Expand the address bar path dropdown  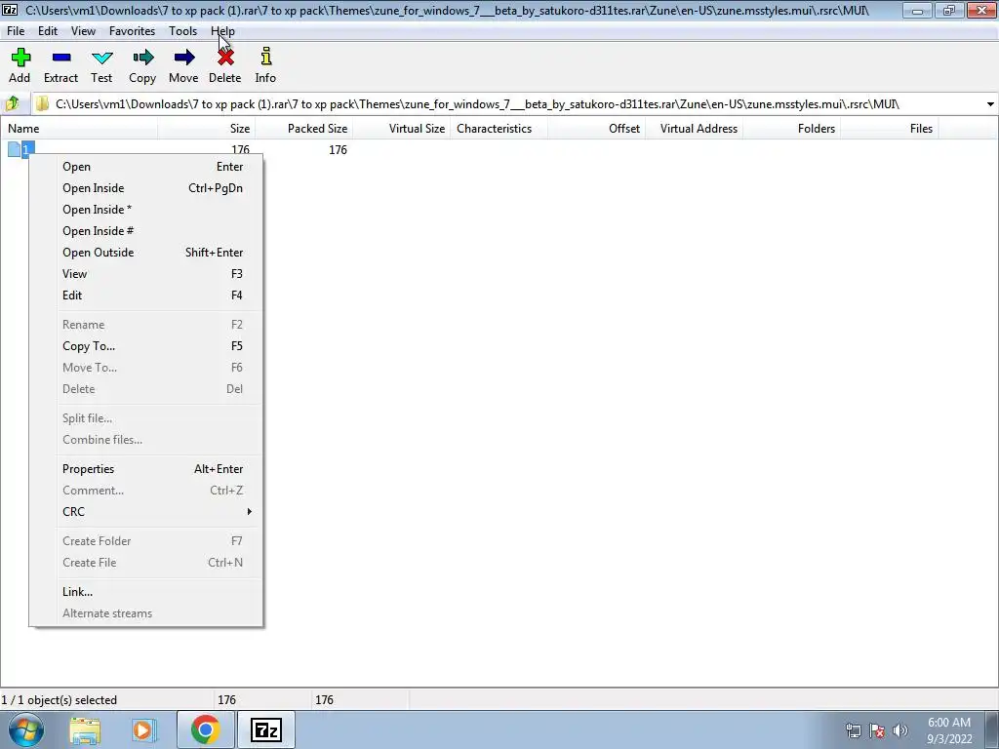click(x=990, y=104)
